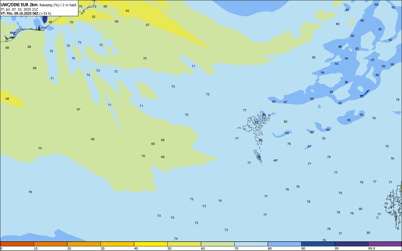
Task: Click the legend tick label 30
Action: 102,248
